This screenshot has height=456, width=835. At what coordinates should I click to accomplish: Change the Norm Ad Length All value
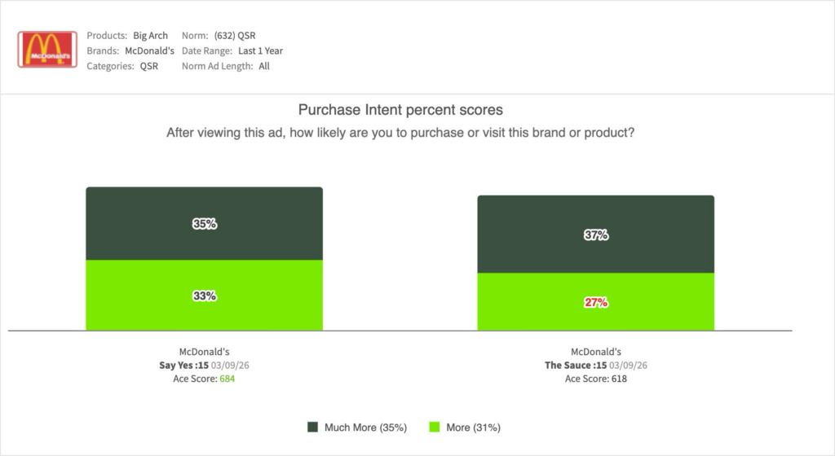pos(264,66)
